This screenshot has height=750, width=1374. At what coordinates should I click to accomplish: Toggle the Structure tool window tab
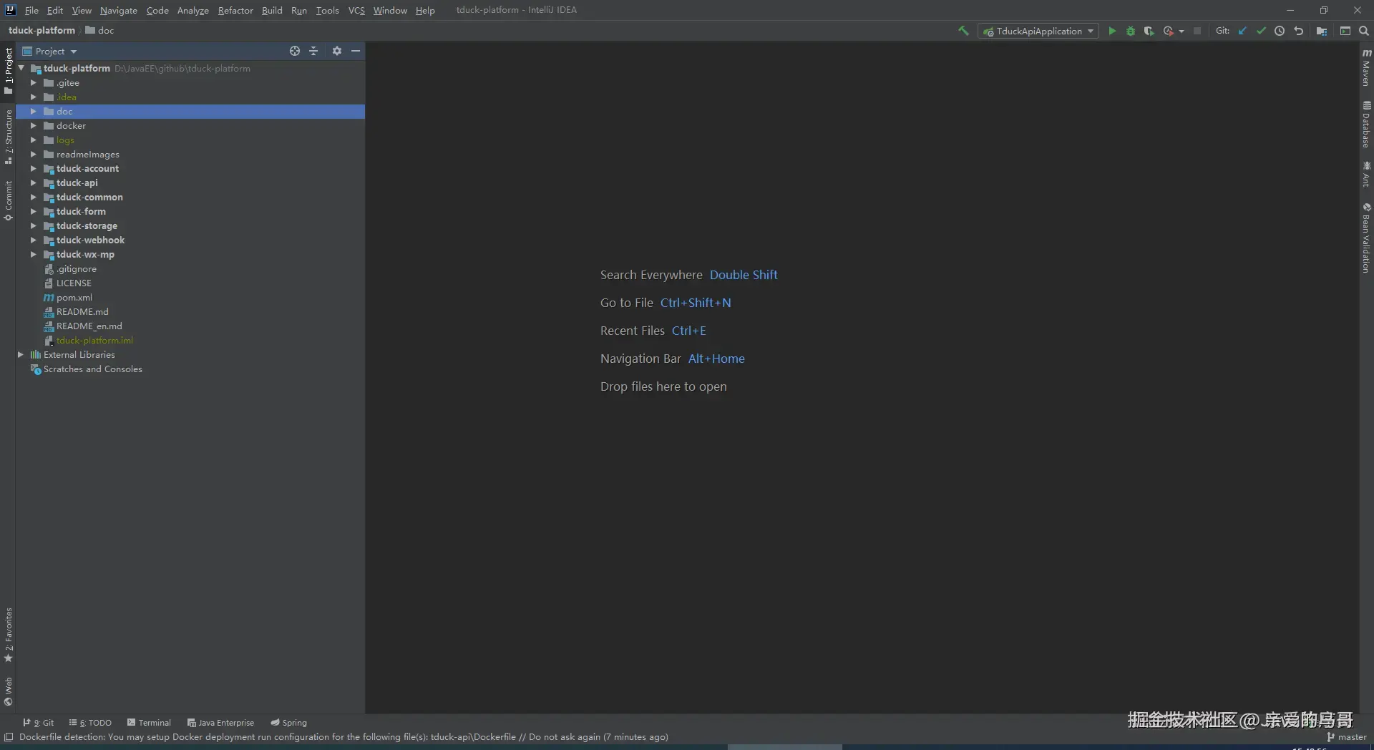coord(8,137)
